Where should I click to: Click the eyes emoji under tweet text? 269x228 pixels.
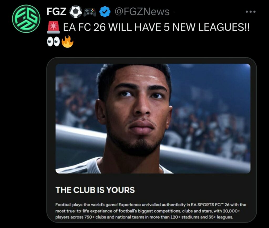click(54, 42)
